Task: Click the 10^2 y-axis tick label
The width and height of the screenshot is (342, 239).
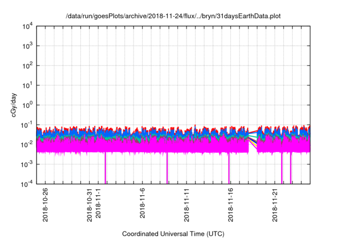Action: (x=28, y=66)
